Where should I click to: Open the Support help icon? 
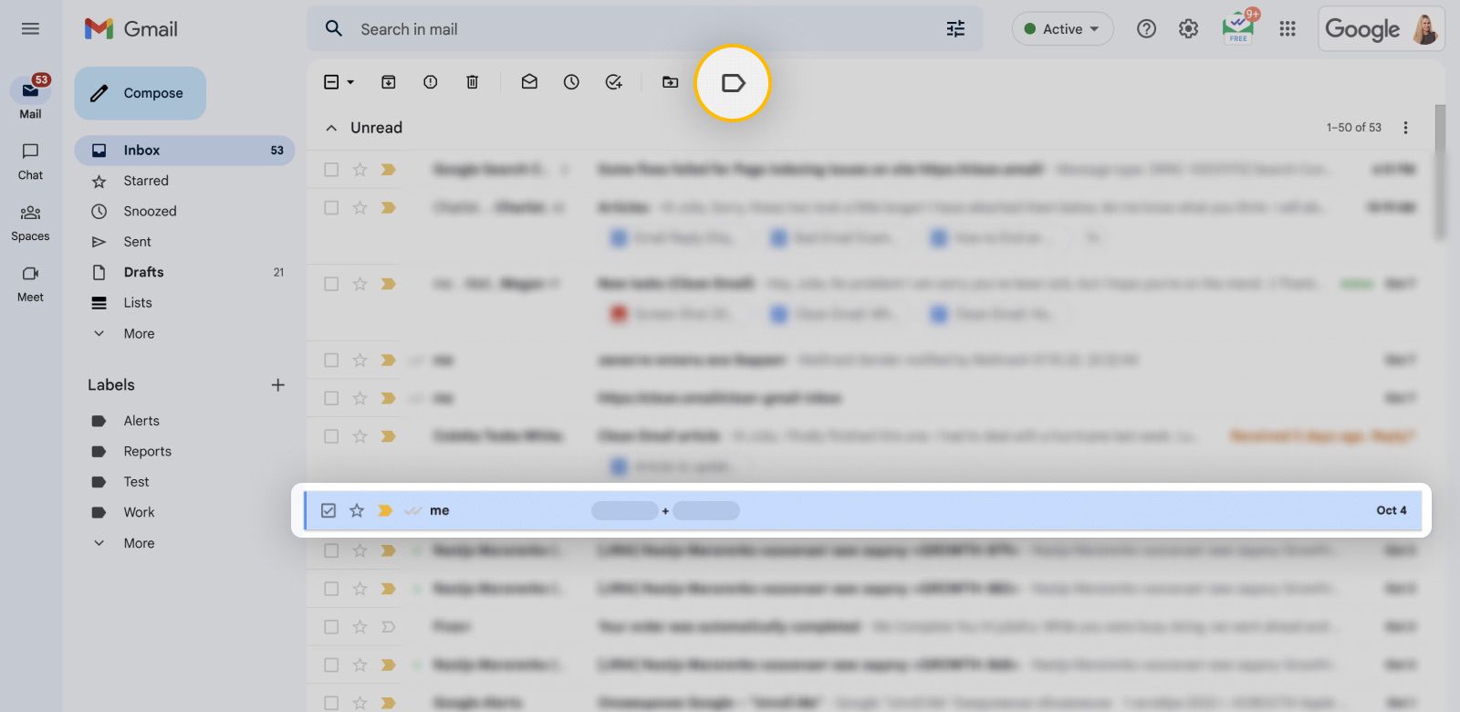(x=1146, y=29)
